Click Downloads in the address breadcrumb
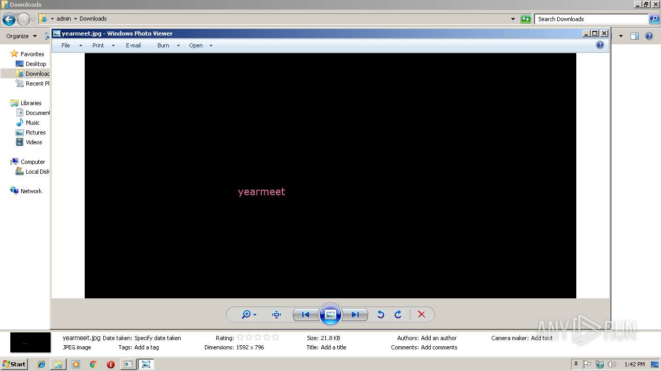The height and width of the screenshot is (371, 661). (93, 19)
